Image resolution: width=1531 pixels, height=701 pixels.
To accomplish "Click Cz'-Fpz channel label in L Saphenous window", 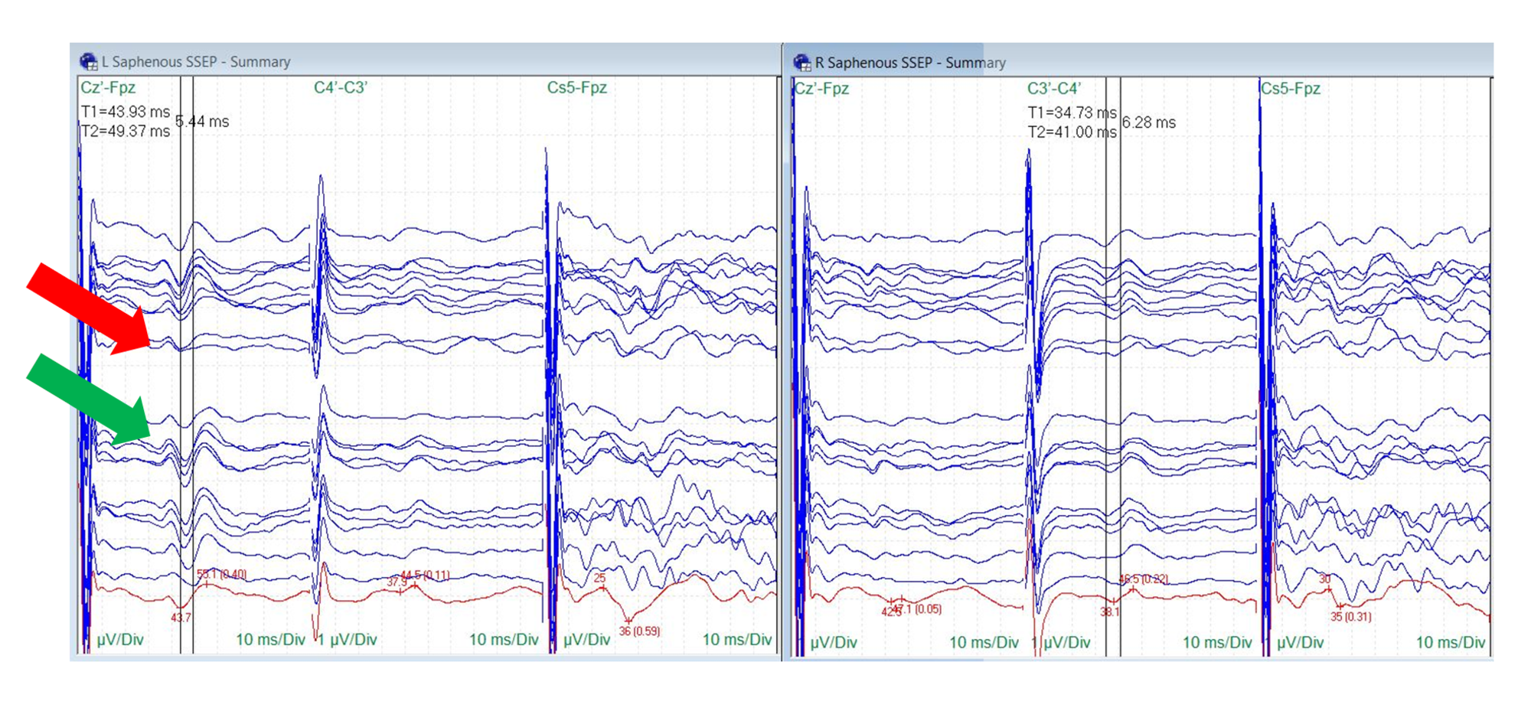I will [108, 87].
